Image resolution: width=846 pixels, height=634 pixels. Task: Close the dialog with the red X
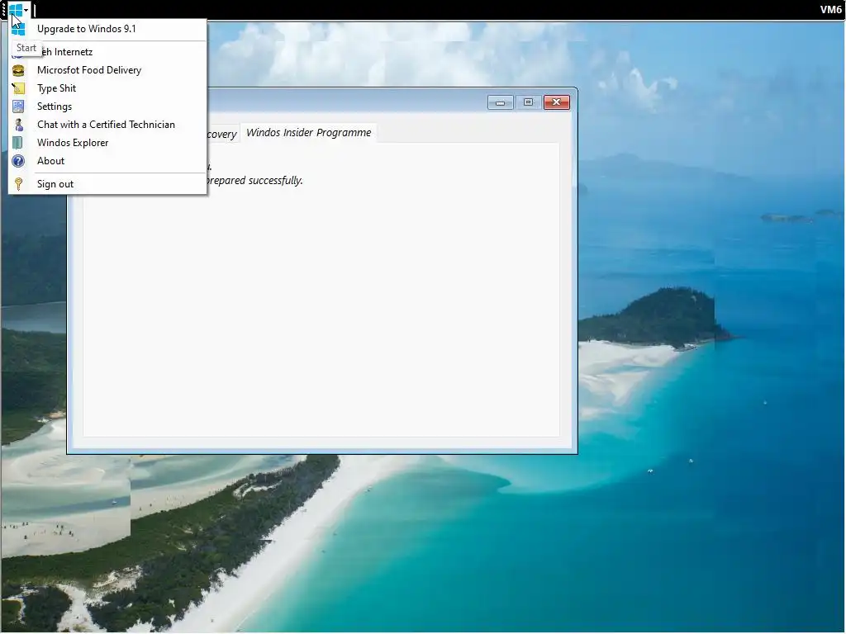[556, 102]
